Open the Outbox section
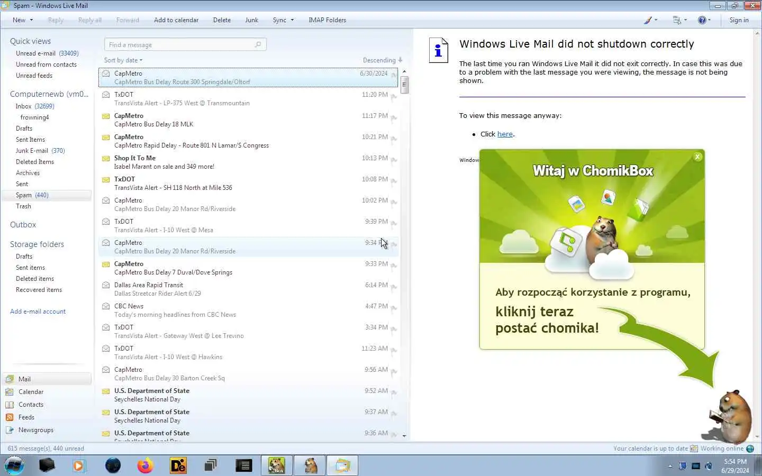This screenshot has height=476, width=762. [23, 225]
